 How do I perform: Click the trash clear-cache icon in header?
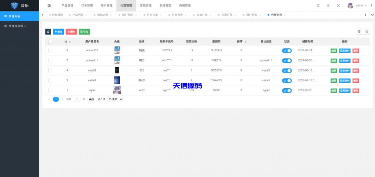328,5
